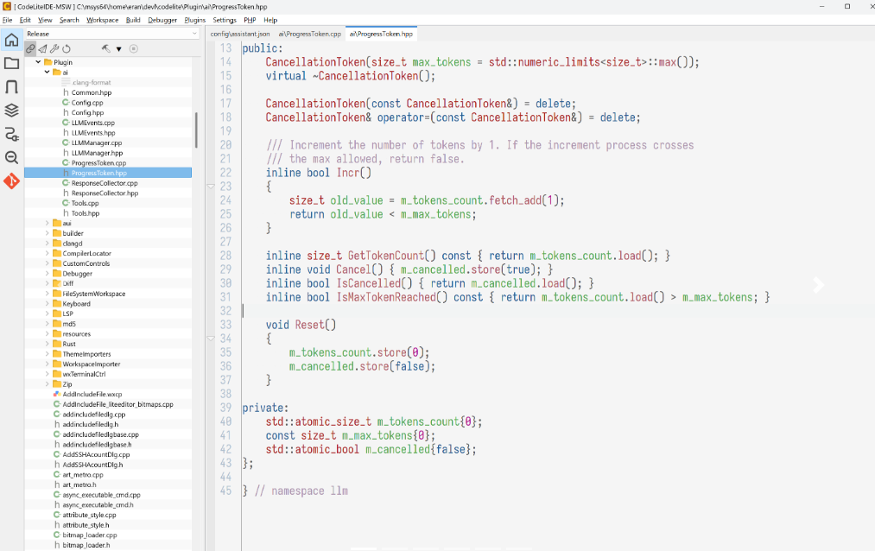Select Config.cpp in the tree
Image resolution: width=875 pixels, height=551 pixels.
pyautogui.click(x=87, y=103)
